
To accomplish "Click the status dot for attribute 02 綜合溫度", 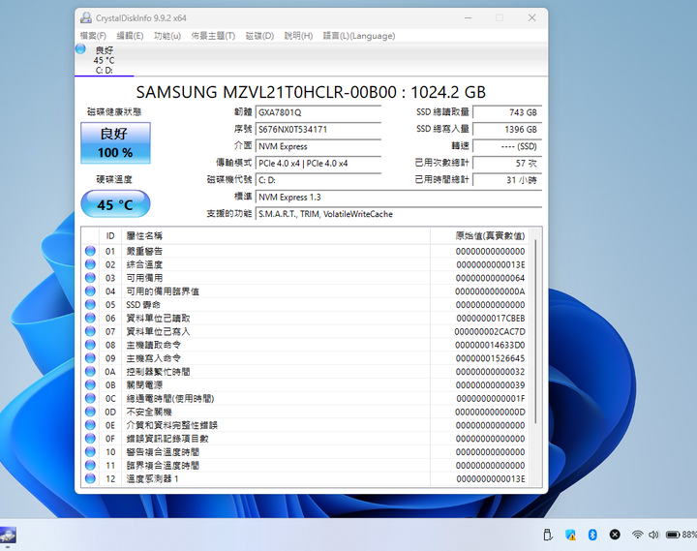I will click(90, 264).
